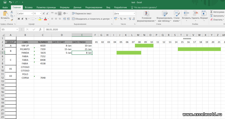Click the formula bar showing 08.01.2020

pyautogui.click(x=135, y=29)
